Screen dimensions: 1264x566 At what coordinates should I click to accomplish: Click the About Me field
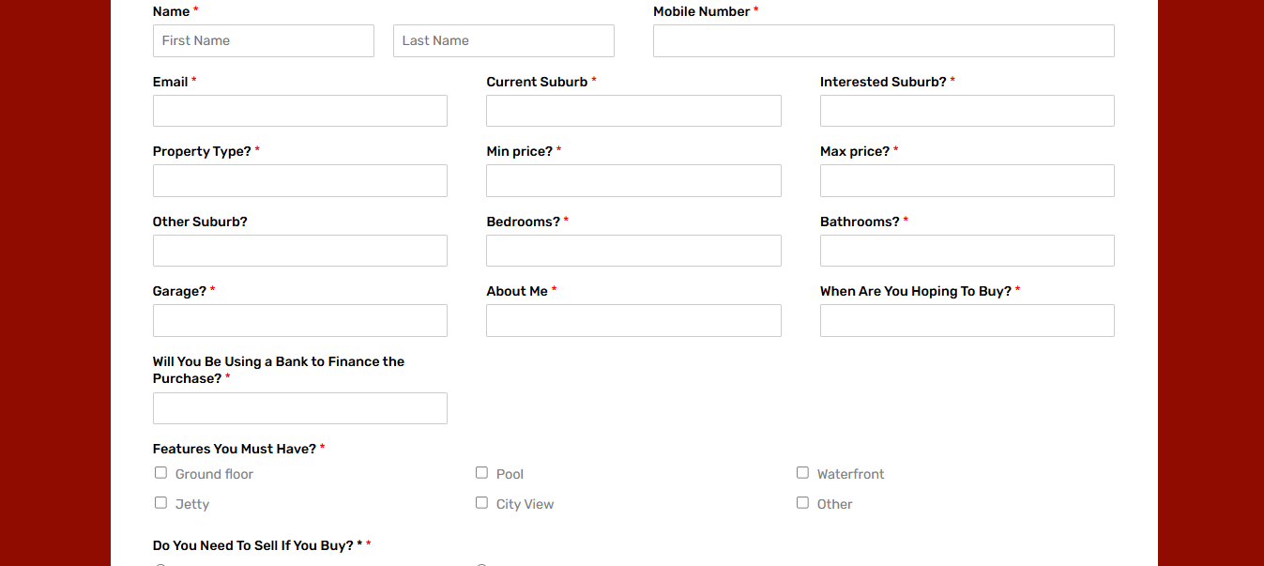tap(633, 320)
